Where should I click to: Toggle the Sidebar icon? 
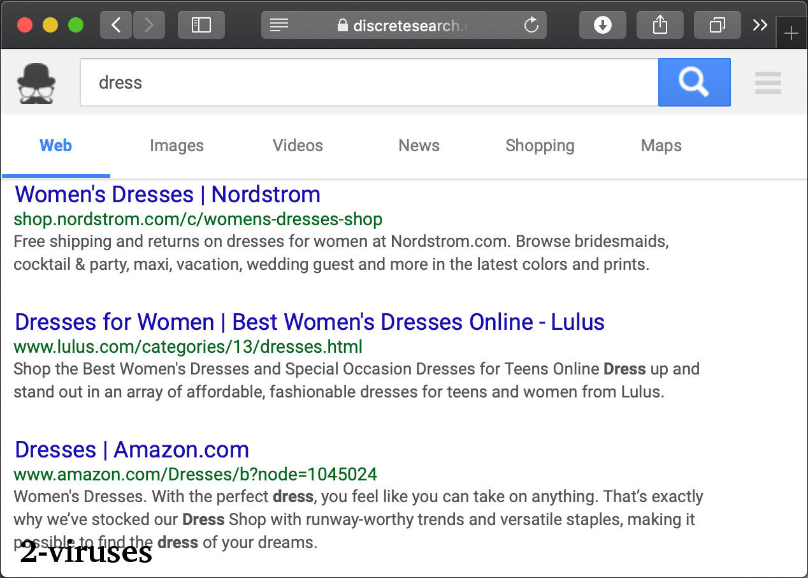[201, 25]
